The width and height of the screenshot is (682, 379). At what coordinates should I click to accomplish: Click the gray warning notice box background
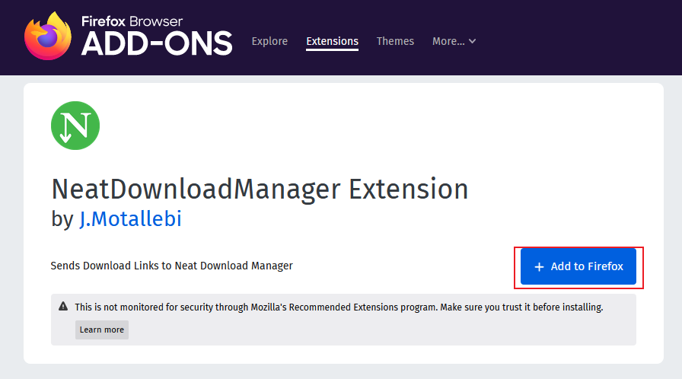click(381, 332)
